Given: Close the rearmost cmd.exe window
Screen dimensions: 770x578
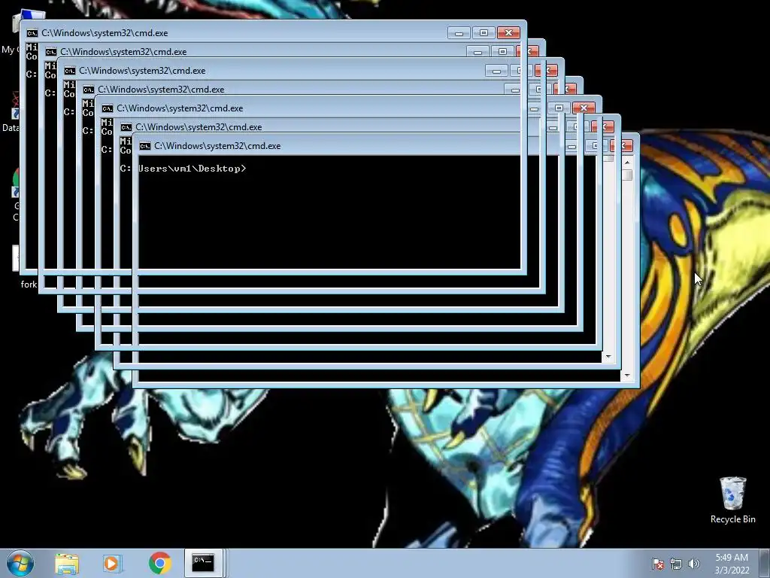Looking at the screenshot, I should (x=508, y=33).
